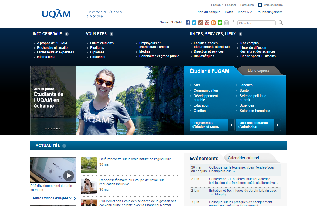Select the fourth slideshow dot
The width and height of the screenshot is (317, 206).
54,129
